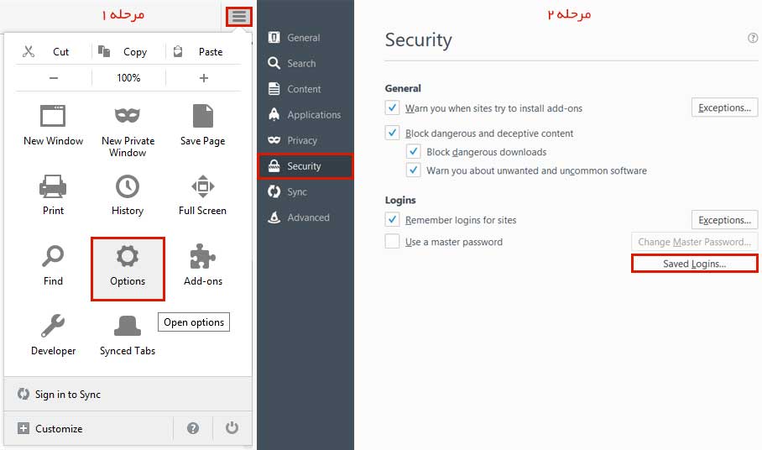Uncheck Block dangerous downloads
The height and width of the screenshot is (450, 762).
(413, 152)
